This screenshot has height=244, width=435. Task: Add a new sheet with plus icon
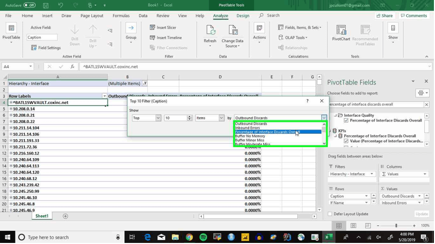[65, 216]
